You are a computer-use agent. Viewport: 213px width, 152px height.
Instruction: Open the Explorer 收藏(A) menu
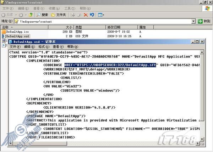54,9
